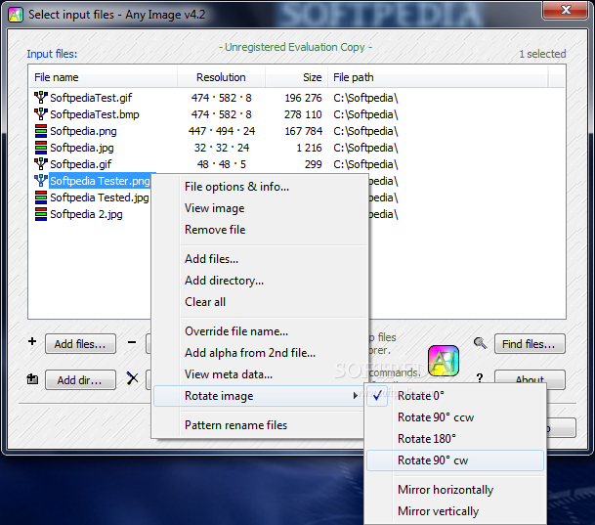The height and width of the screenshot is (525, 595).
Task: Select the Softpedia.jpg file name
Action: [82, 148]
